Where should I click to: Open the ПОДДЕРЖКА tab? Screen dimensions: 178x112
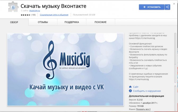point(72,22)
